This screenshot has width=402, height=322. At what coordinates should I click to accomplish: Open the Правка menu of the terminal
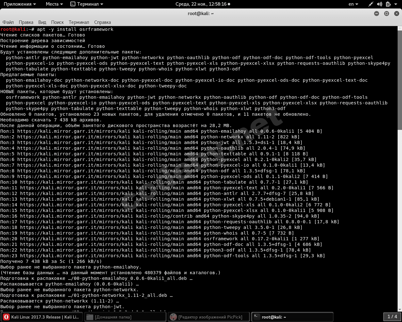point(26,22)
